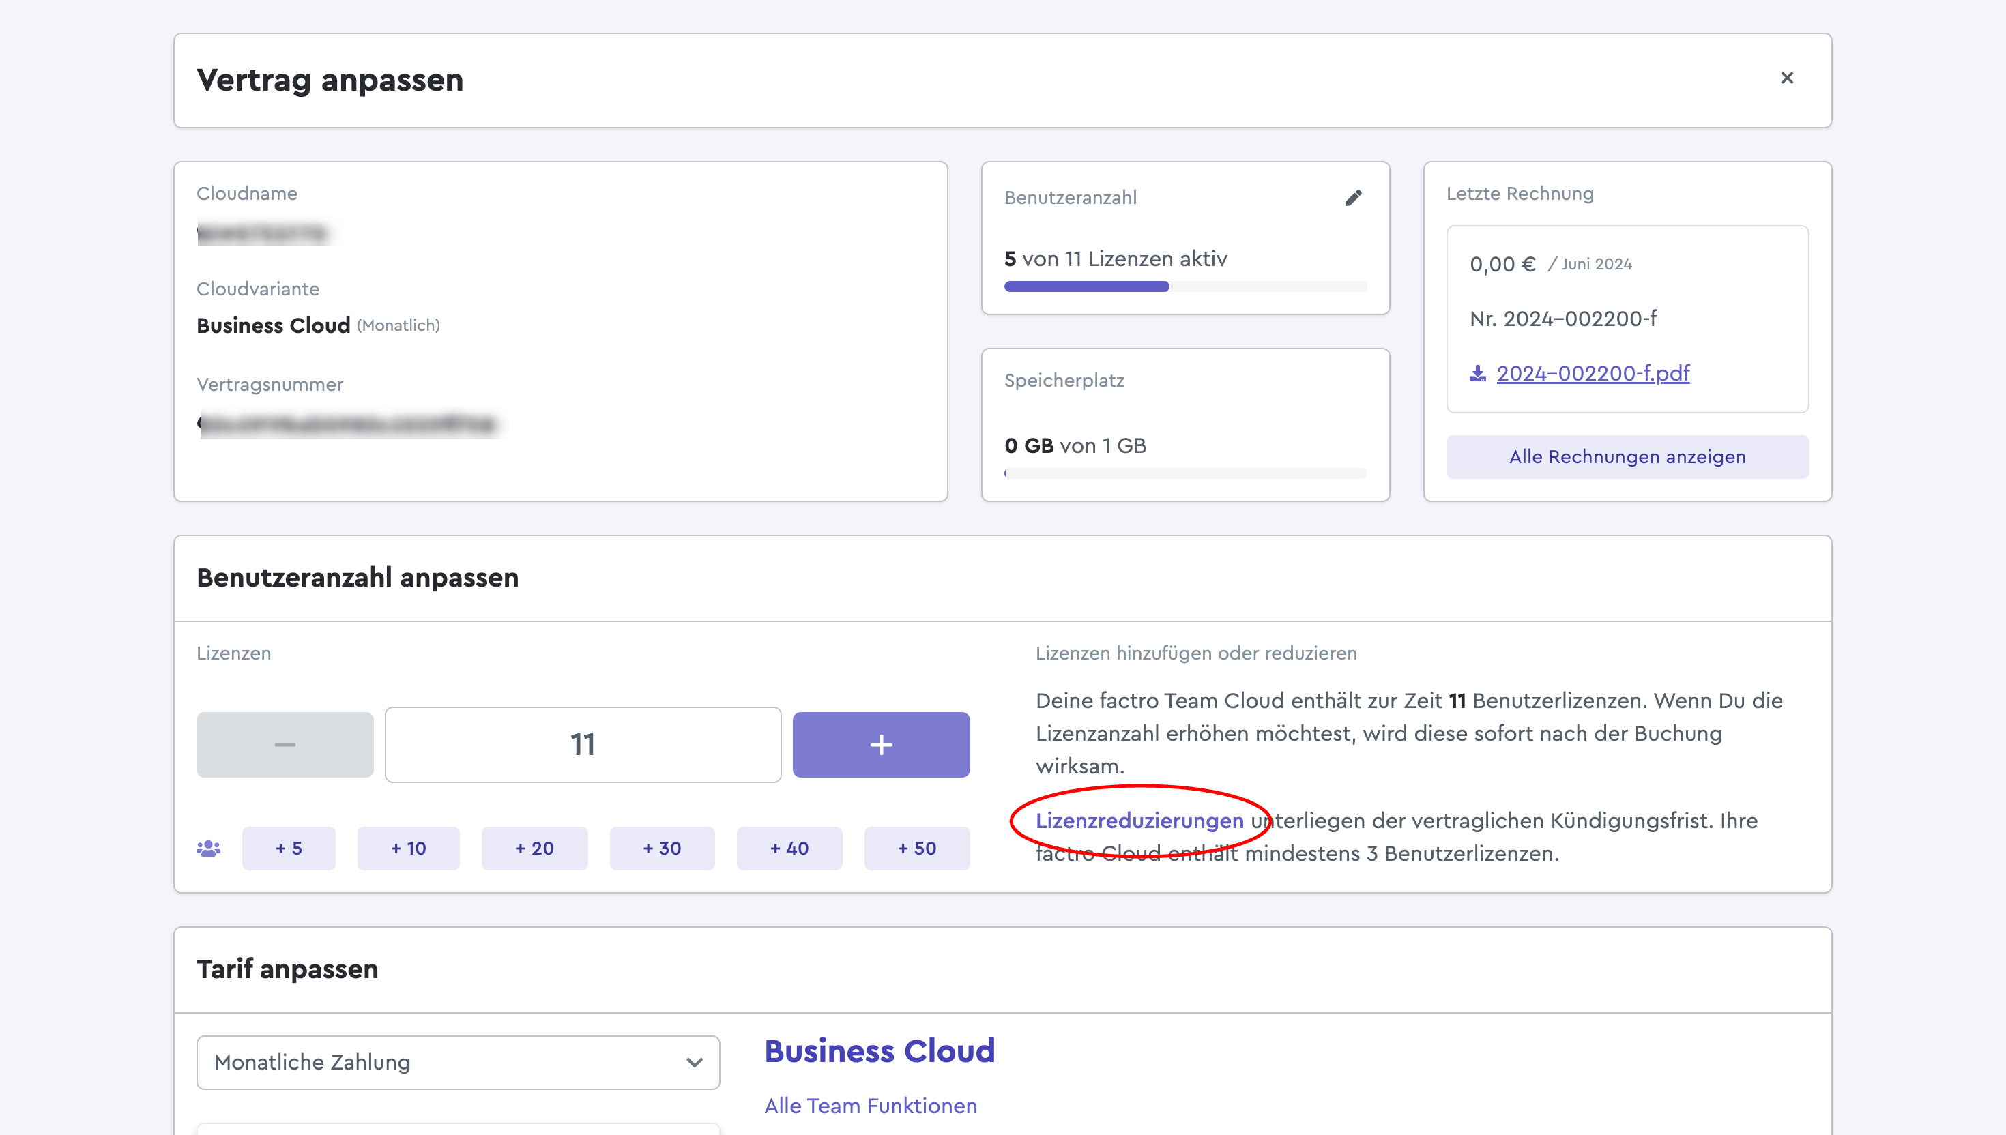Screen dimensions: 2006x1135
Task: Click the 'Business Cloud' Cloudvariante value
Action: pyautogui.click(x=273, y=326)
